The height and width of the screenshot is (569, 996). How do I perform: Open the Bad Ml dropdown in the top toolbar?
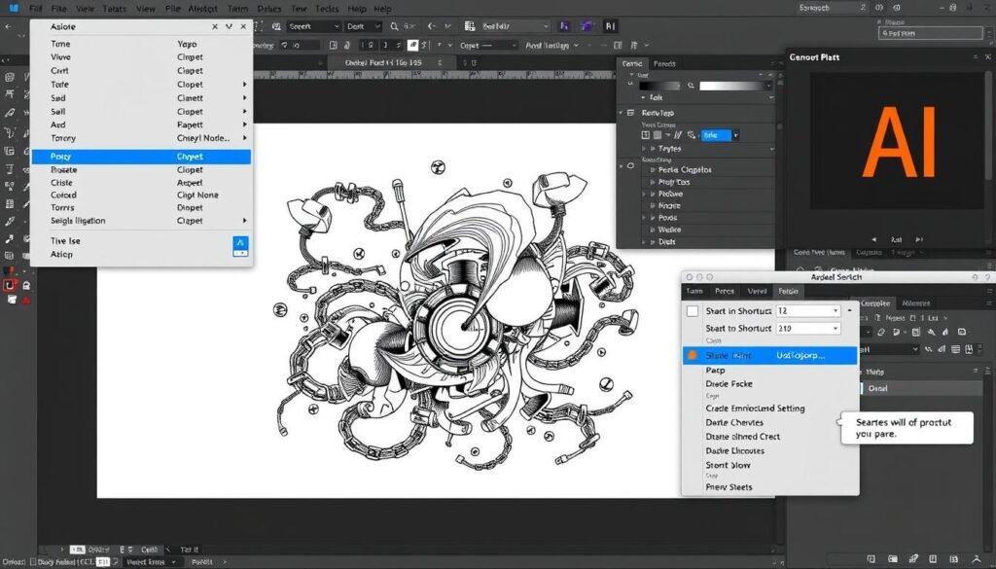pyautogui.click(x=515, y=26)
